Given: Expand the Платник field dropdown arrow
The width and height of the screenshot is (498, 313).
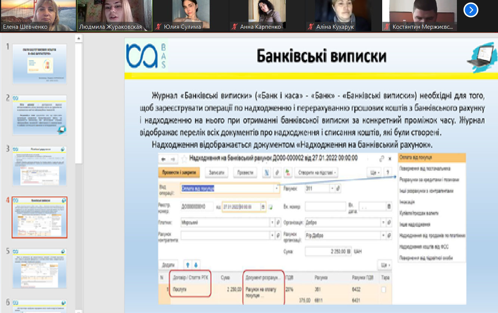Looking at the screenshot, I should click(272, 223).
